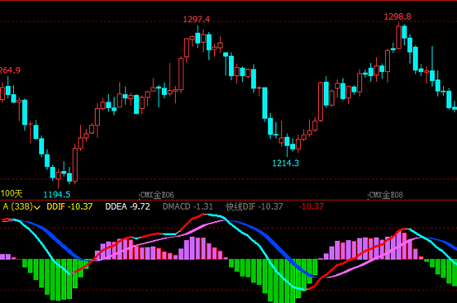Click the 1297.4 peak price label
Image resolution: width=457 pixels, height=303 pixels.
pos(196,19)
